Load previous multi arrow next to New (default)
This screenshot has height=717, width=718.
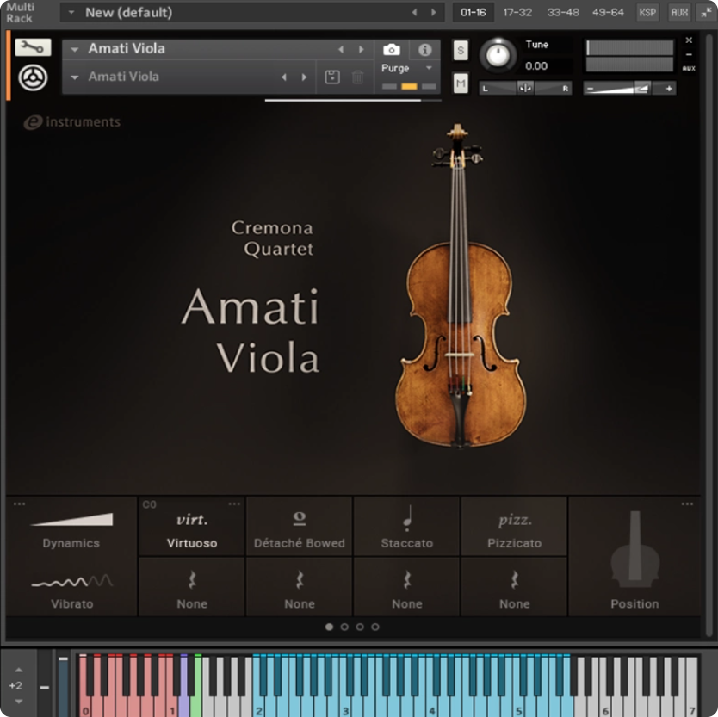(x=414, y=12)
